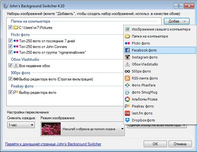The image size is (197, 152).
Task: Select фото SmugMug menu item
Action: [160, 92]
